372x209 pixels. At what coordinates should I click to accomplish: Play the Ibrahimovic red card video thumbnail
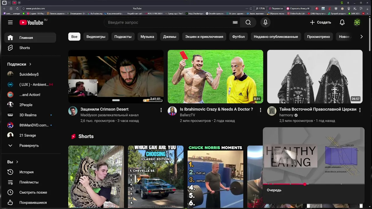click(215, 77)
